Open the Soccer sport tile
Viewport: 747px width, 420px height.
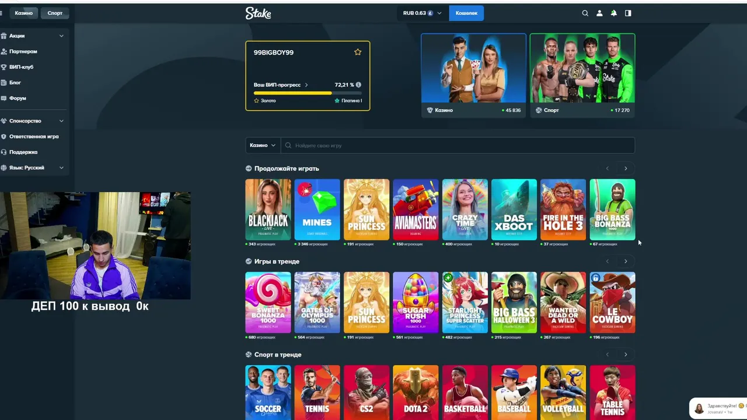(x=268, y=393)
